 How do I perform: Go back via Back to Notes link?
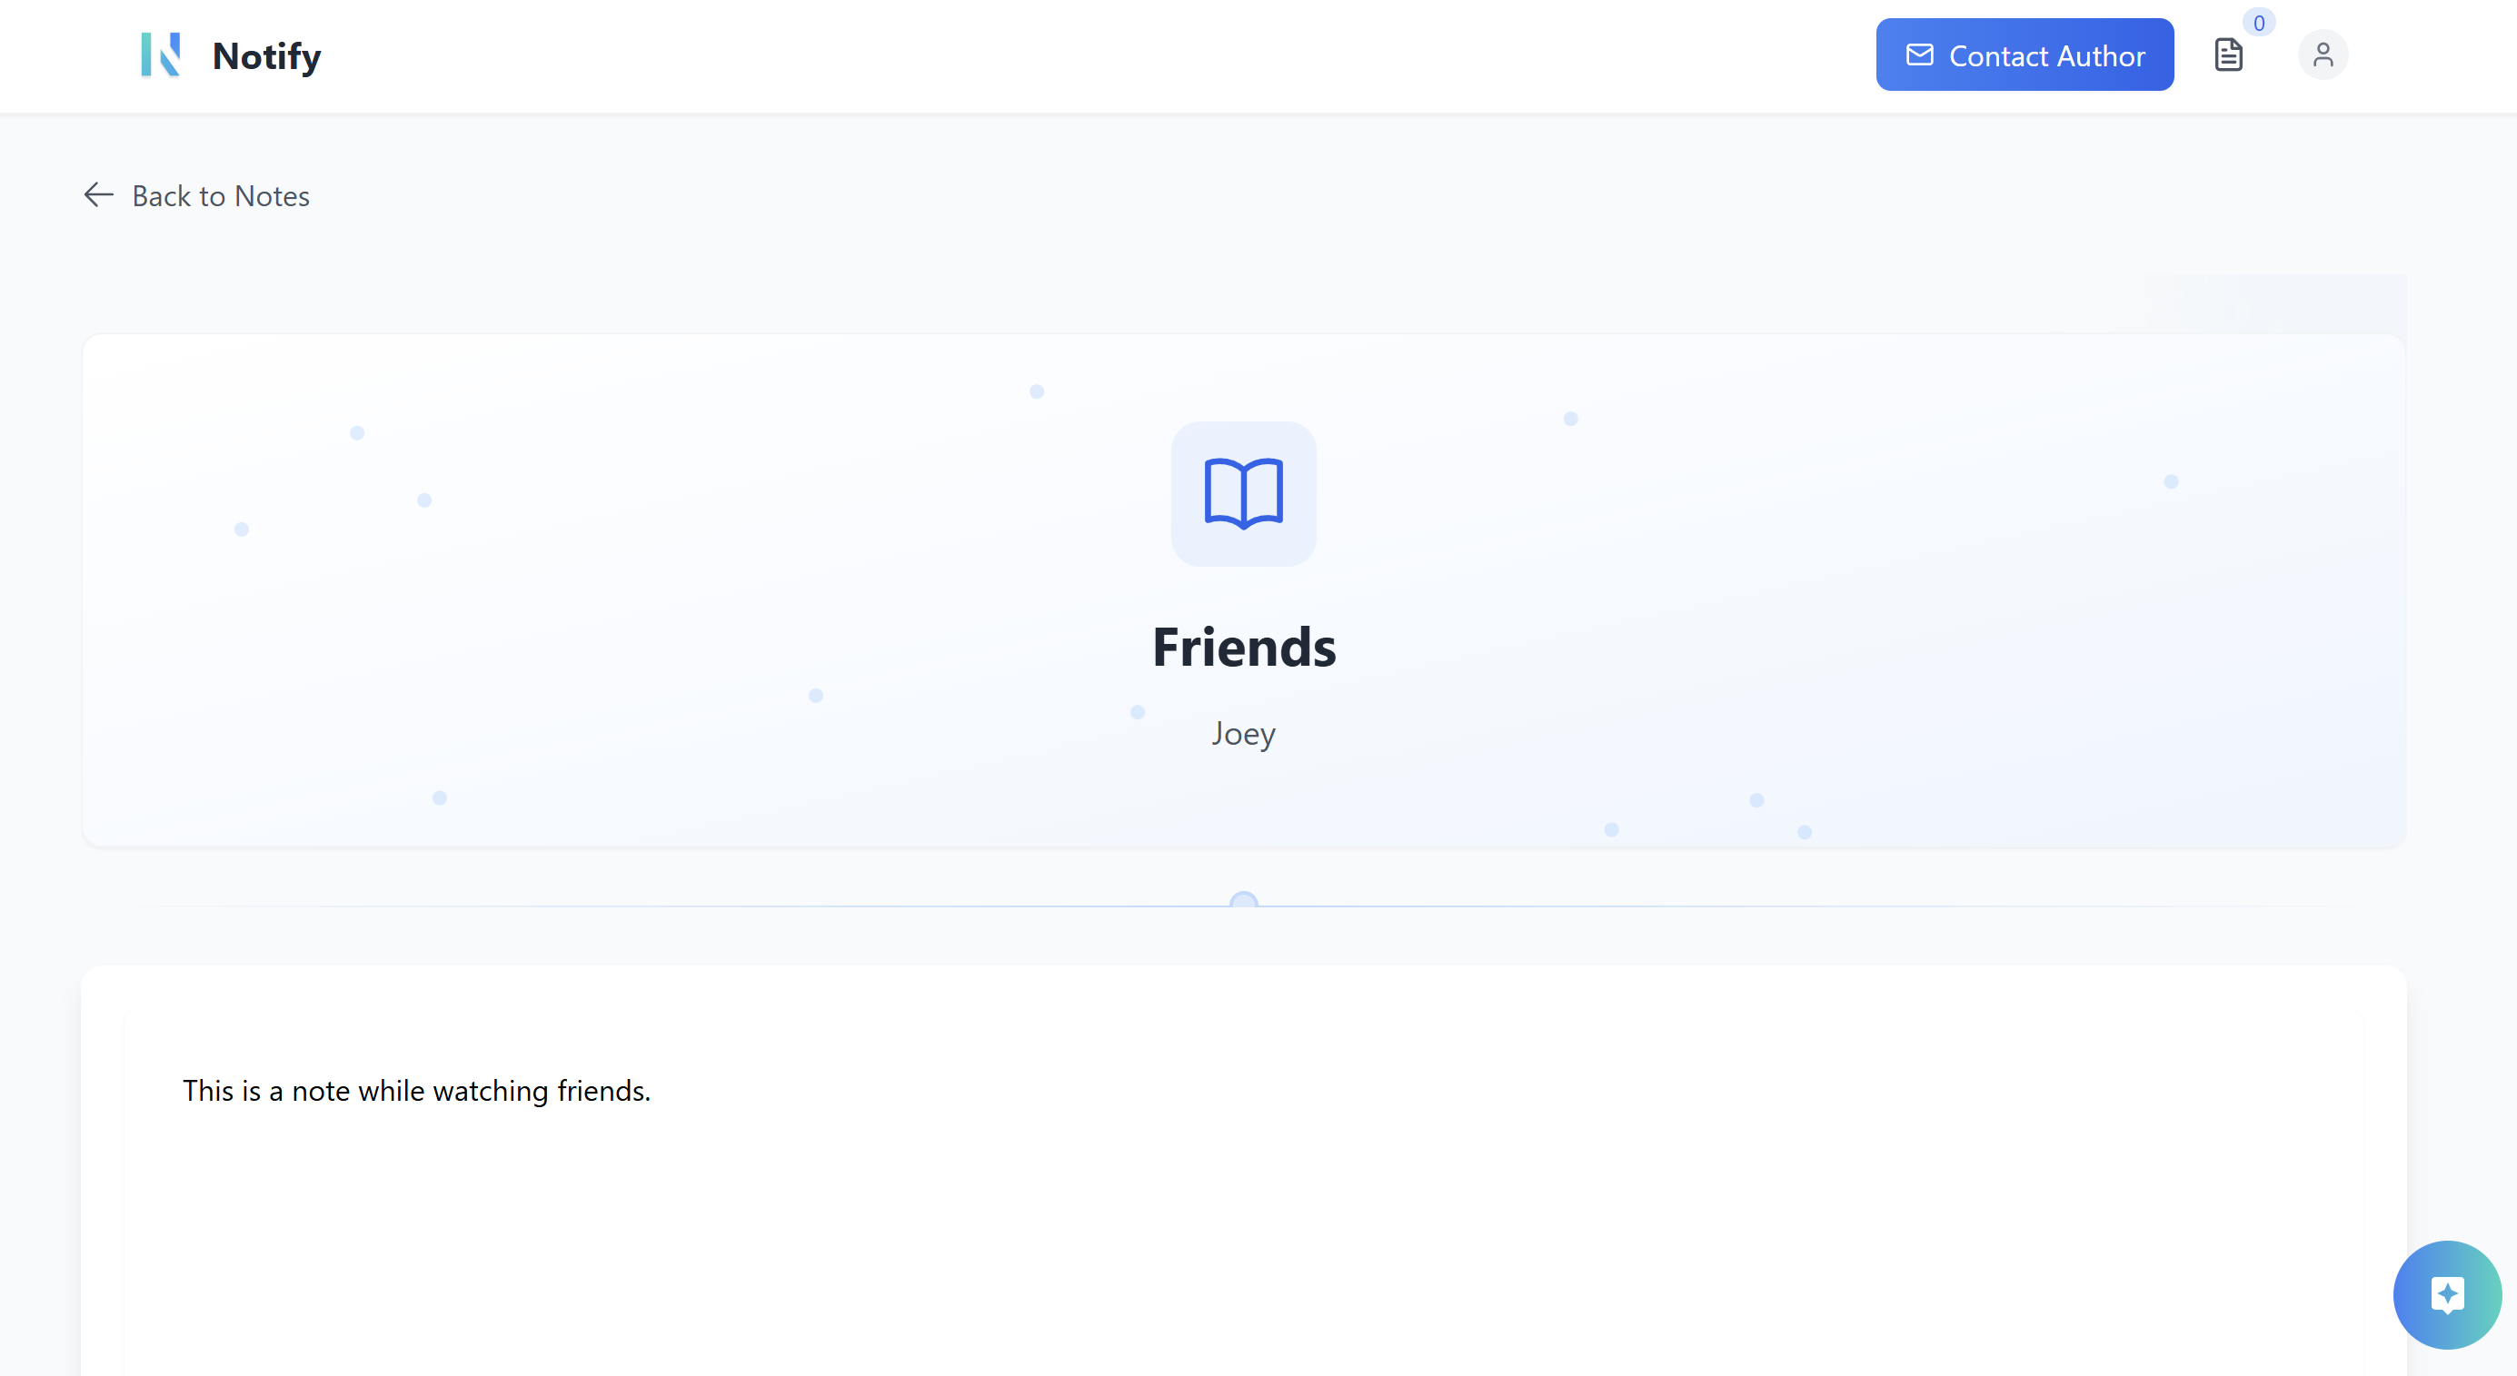click(x=196, y=196)
